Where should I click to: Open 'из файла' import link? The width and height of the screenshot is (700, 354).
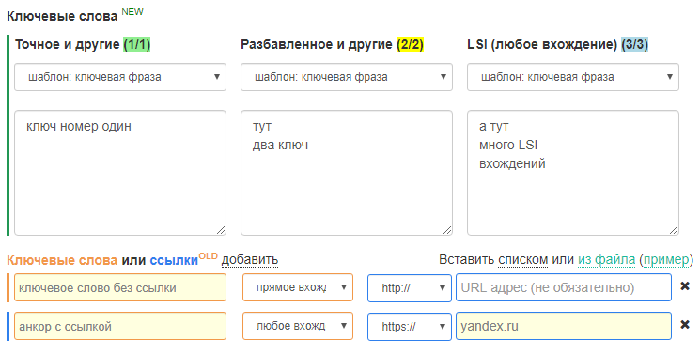click(x=607, y=259)
